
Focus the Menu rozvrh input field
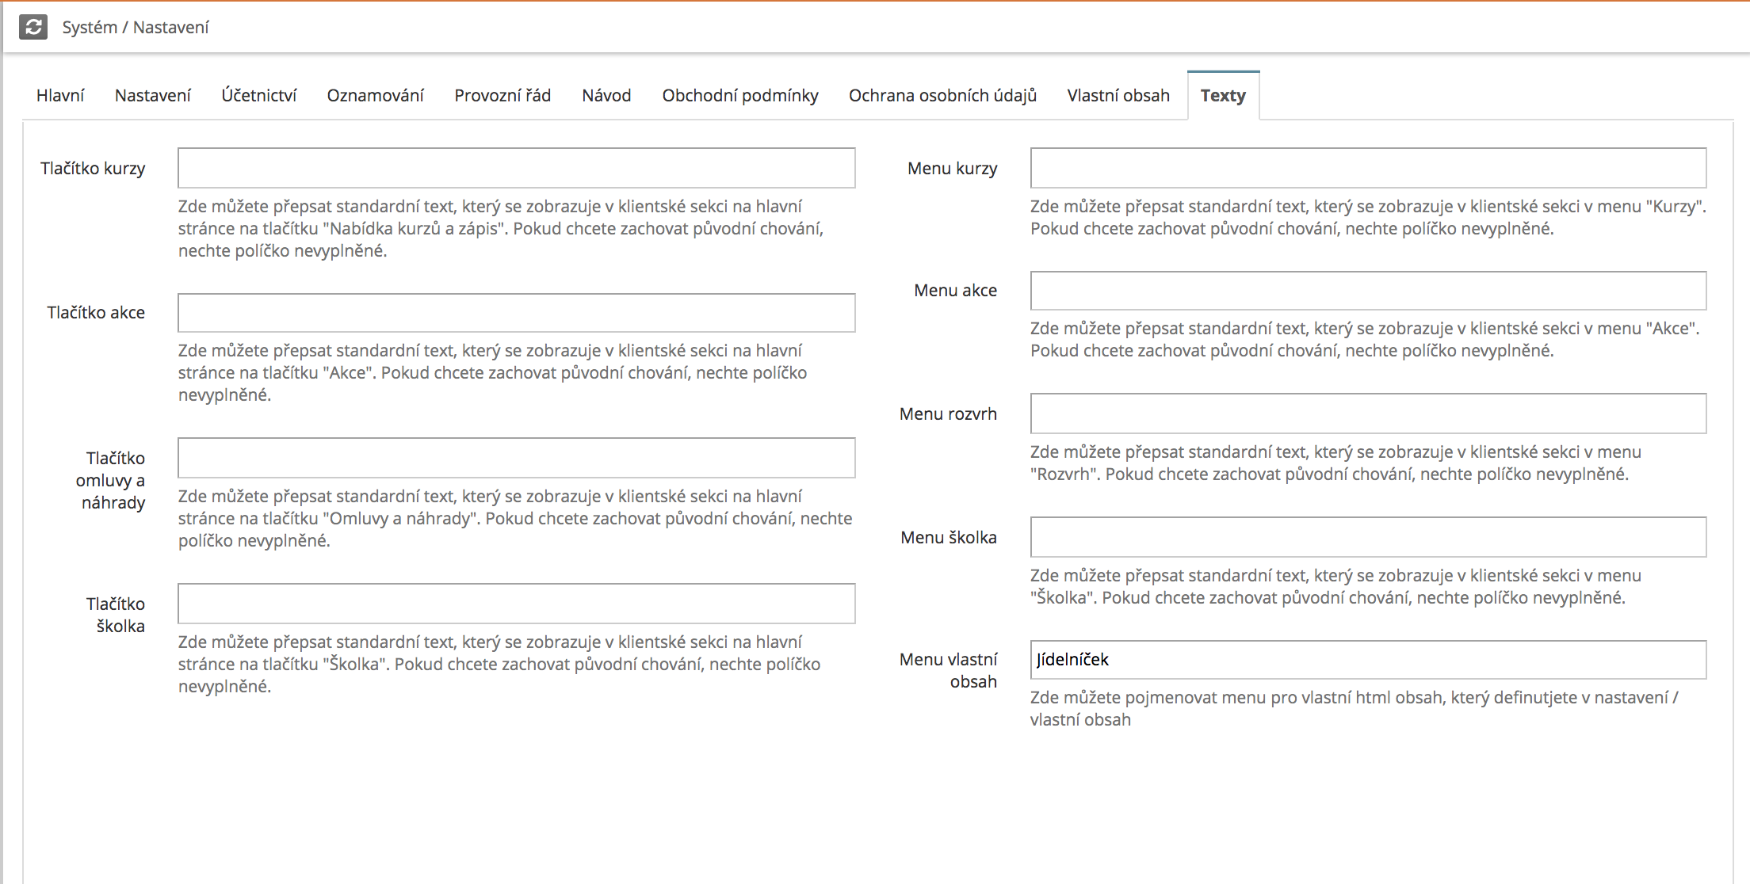pyautogui.click(x=1368, y=413)
